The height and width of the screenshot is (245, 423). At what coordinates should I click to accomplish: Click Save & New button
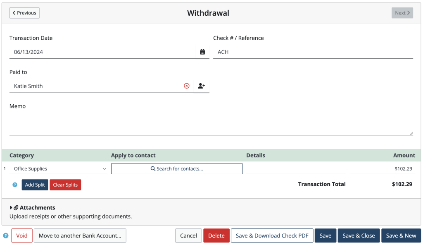401,235
